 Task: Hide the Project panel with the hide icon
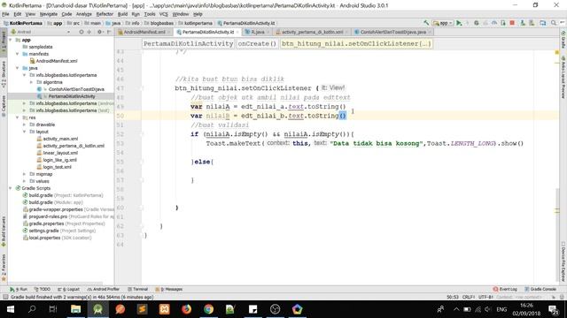[x=109, y=32]
